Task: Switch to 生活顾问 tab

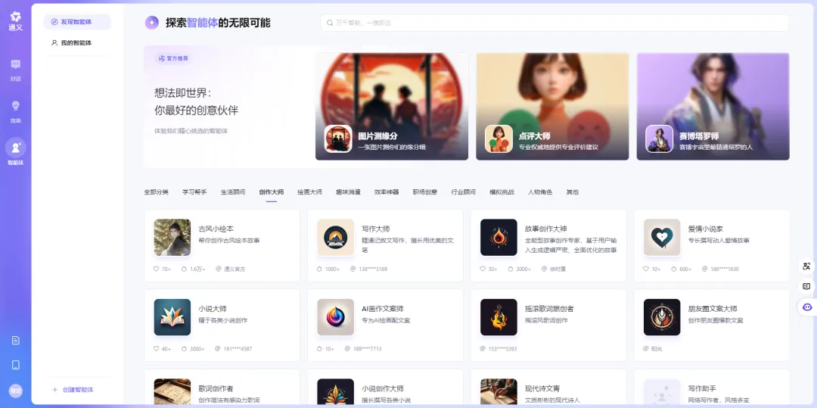Action: (233, 192)
